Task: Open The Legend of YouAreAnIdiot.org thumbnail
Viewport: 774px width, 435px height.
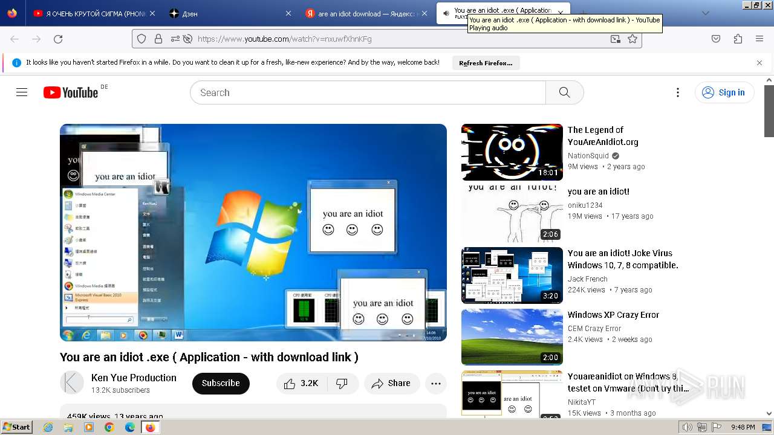Action: [x=512, y=152]
